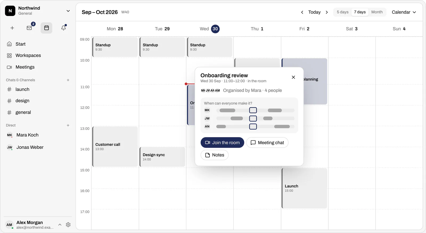Open direct chat with Jonas Weber
The height and width of the screenshot is (233, 426).
pyautogui.click(x=38, y=148)
